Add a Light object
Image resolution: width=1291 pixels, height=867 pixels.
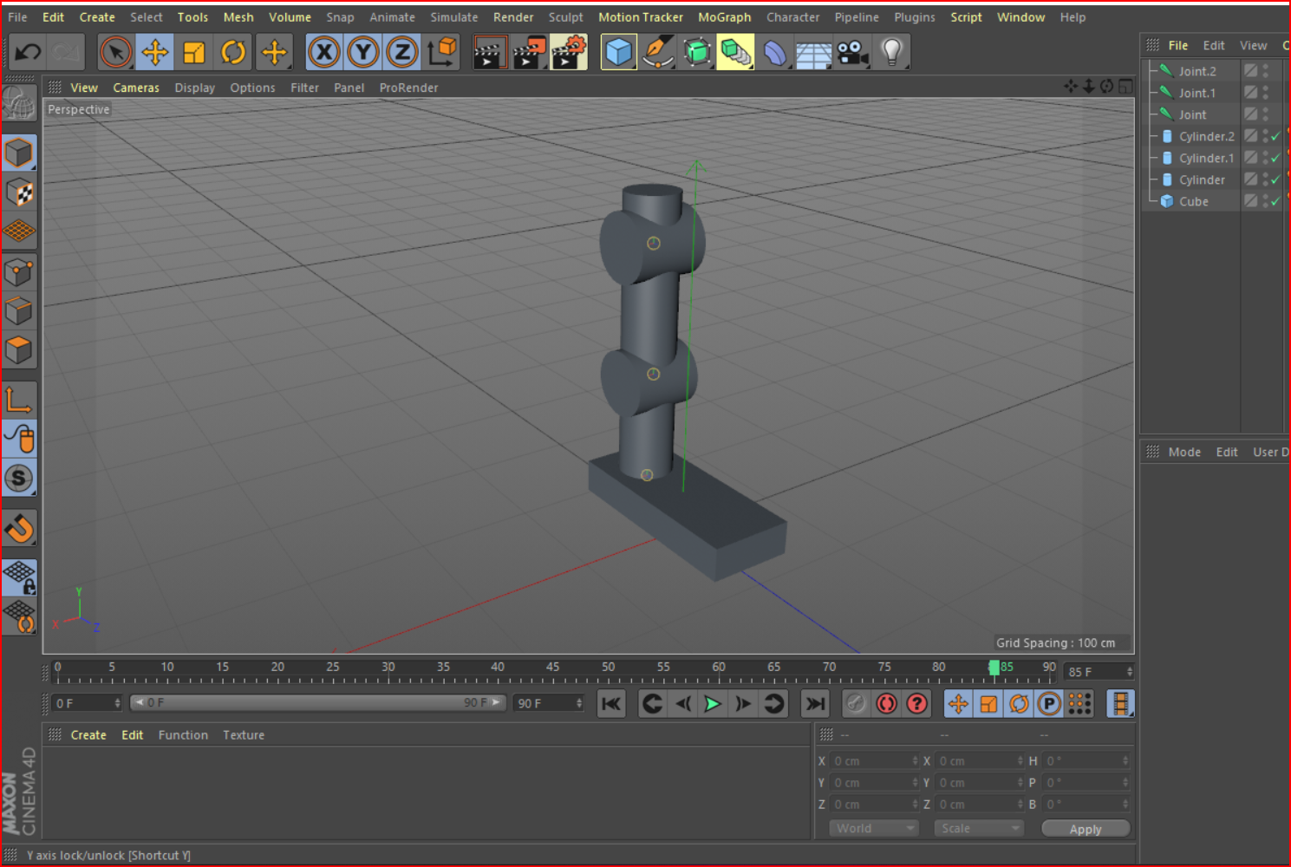[x=892, y=52]
